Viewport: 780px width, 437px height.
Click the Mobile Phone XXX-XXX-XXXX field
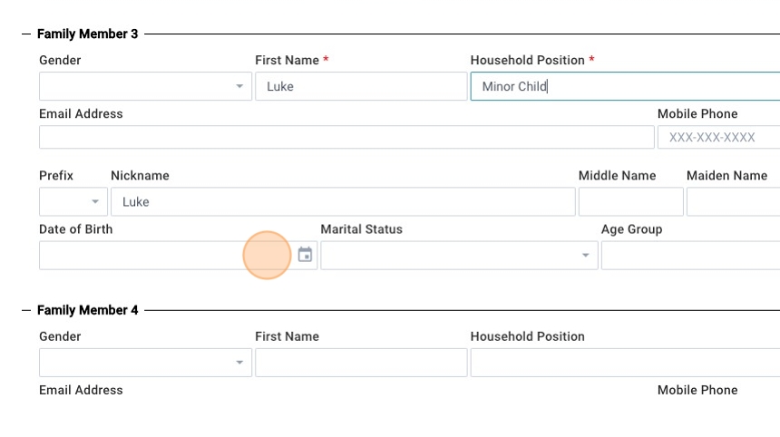click(717, 138)
